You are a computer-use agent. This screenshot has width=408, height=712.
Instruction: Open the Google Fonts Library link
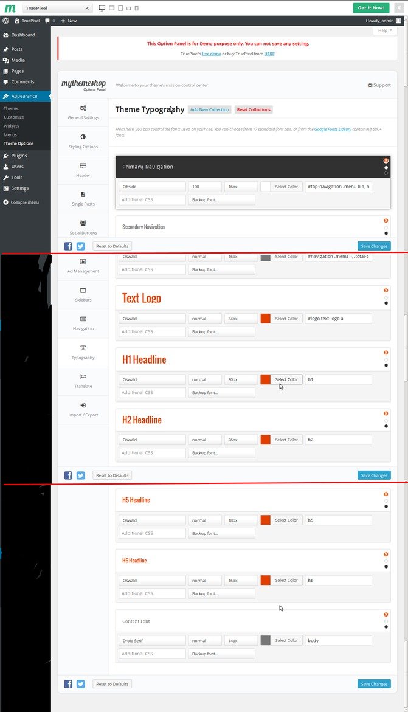[333, 129]
